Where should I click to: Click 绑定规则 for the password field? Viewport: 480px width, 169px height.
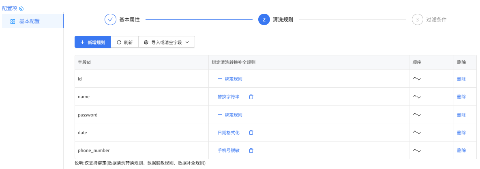pyautogui.click(x=230, y=115)
